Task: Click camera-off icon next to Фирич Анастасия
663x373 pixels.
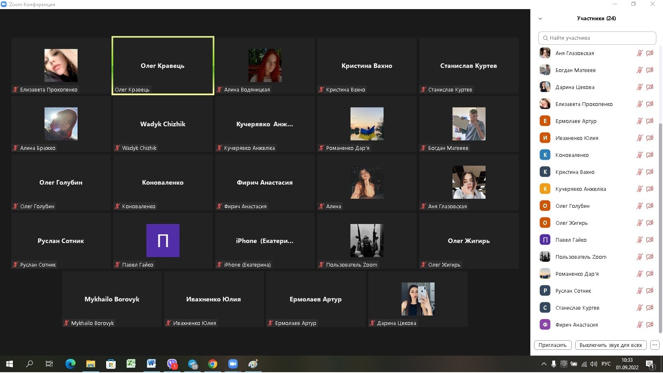Action: click(x=650, y=325)
